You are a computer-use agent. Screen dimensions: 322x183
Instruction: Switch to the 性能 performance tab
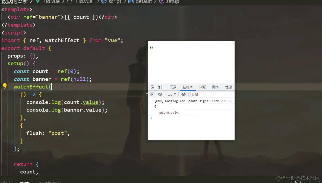coord(228,87)
